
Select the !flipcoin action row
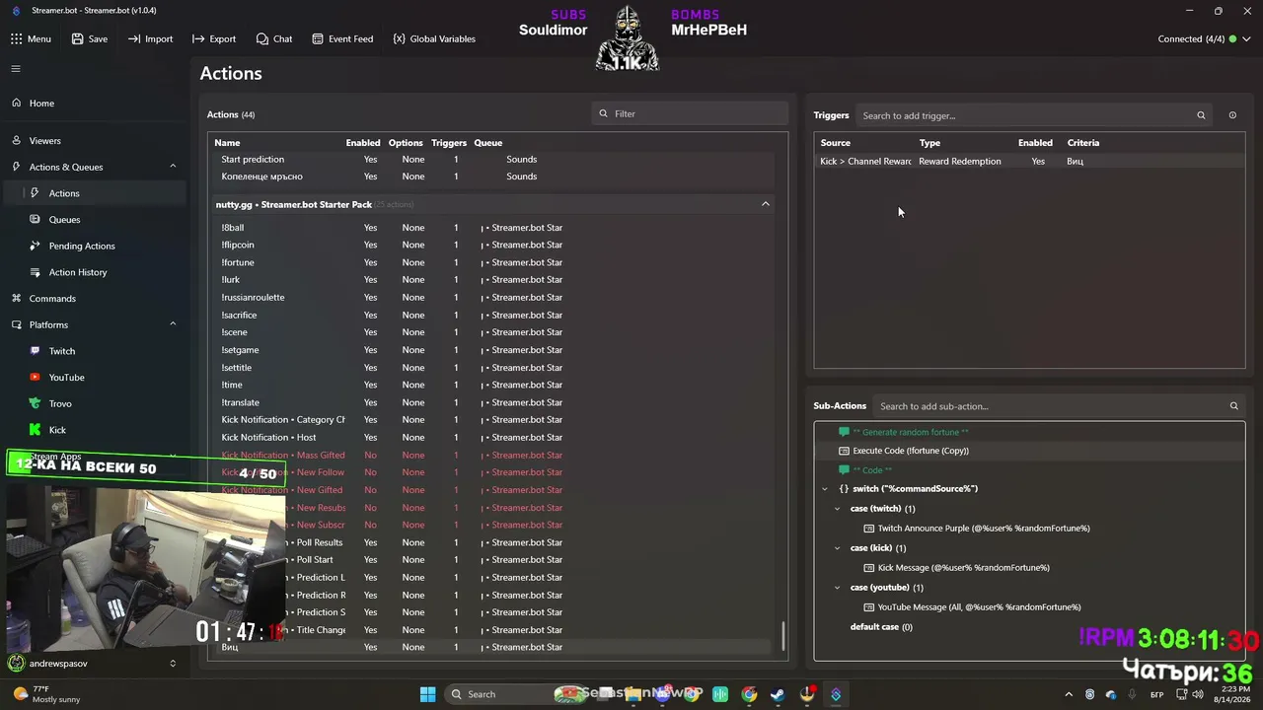pyautogui.click(x=493, y=245)
